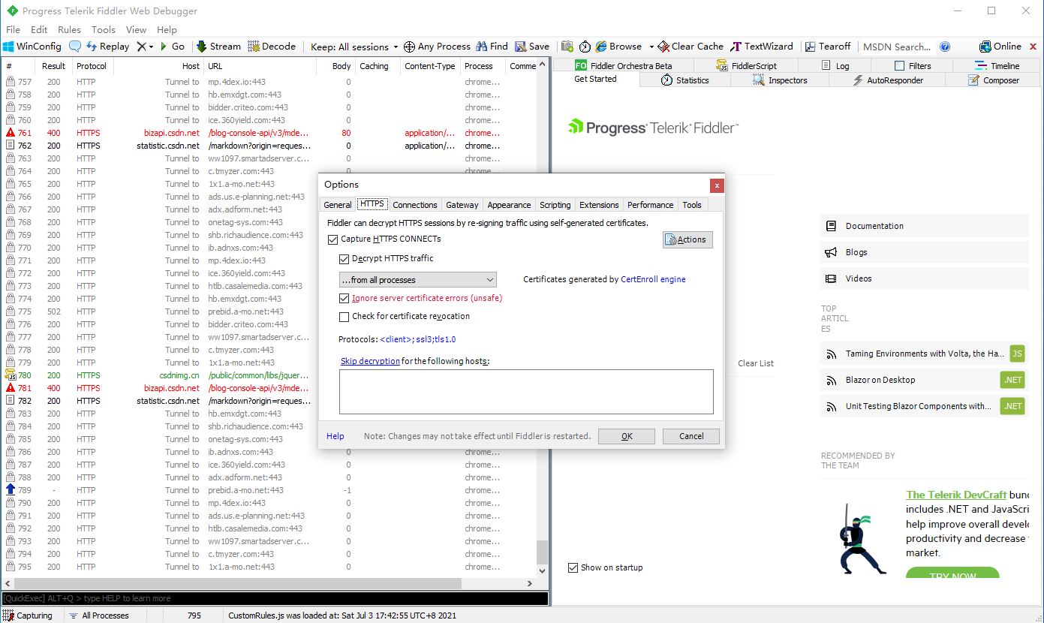Close the Options dialog with red X
This screenshot has height=623, width=1044.
click(717, 185)
